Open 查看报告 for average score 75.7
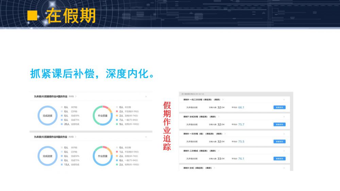Image resolution: width=340 pixels, height=191 pixels. coord(279,124)
